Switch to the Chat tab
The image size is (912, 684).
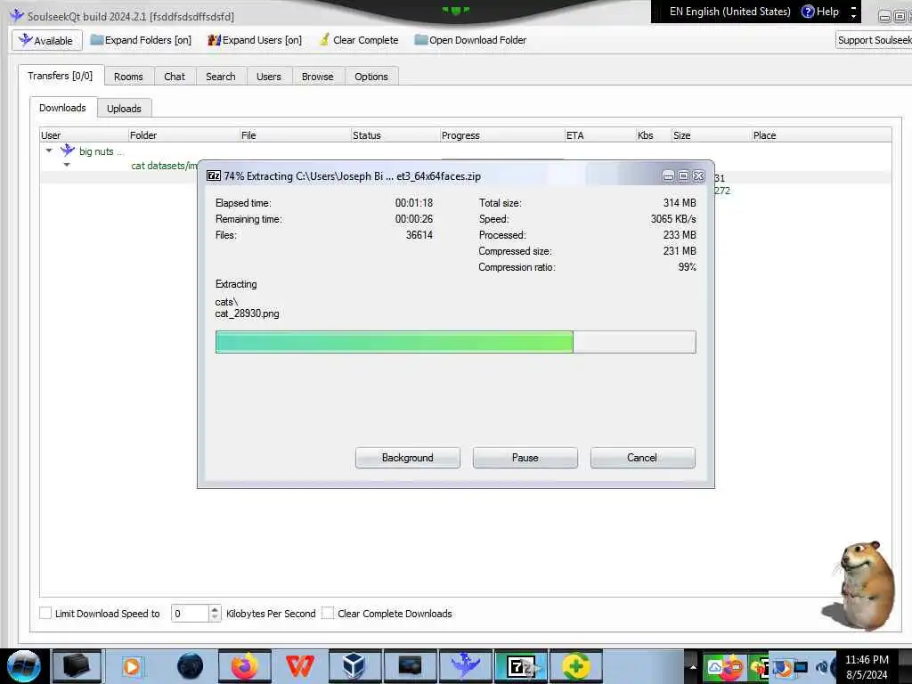tap(175, 77)
